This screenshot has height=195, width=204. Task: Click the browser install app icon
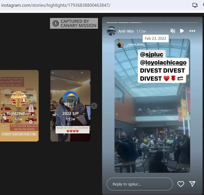pyautogui.click(x=195, y=5)
